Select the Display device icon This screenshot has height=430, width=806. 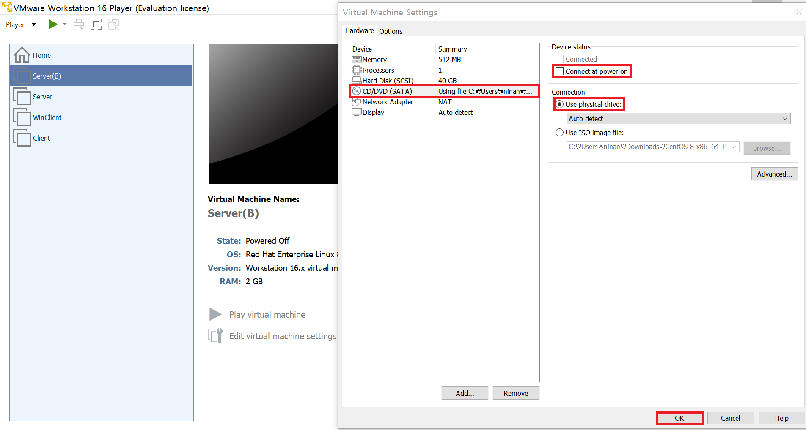pyautogui.click(x=357, y=112)
